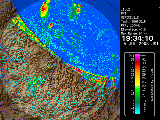The height and width of the screenshot is (120, 160).
Task: Click the '-4' legend label
Action: [132, 112]
